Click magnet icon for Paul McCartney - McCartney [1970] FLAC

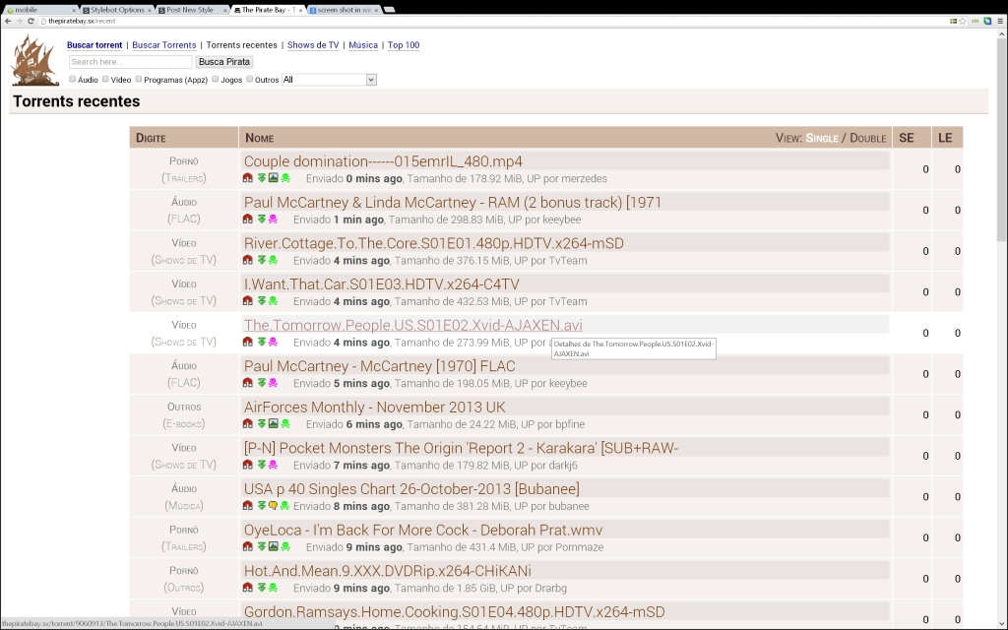coord(247,383)
